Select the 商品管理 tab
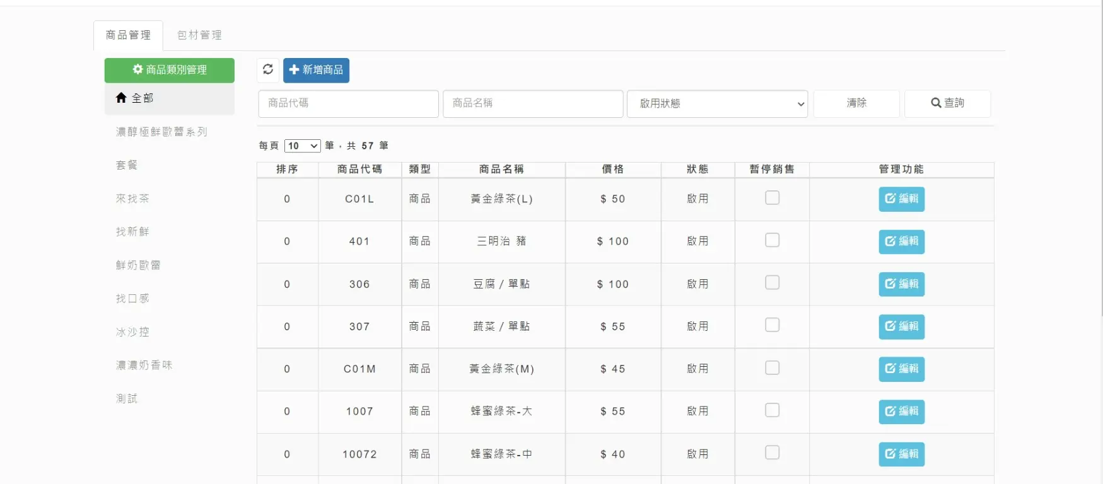1103x484 pixels. tap(128, 35)
